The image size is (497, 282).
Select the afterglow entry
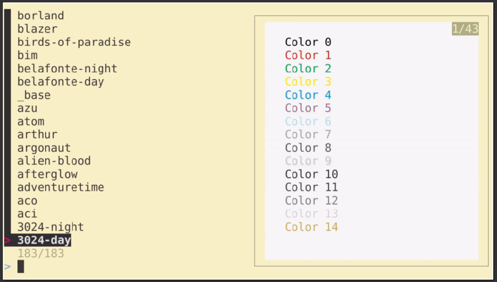coord(48,174)
